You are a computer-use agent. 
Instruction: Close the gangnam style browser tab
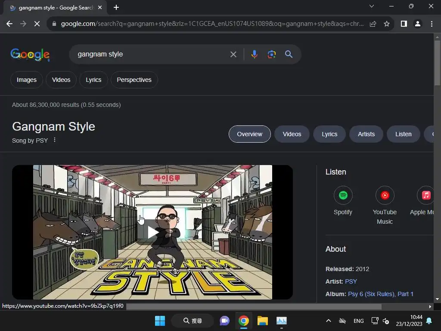tap(100, 8)
